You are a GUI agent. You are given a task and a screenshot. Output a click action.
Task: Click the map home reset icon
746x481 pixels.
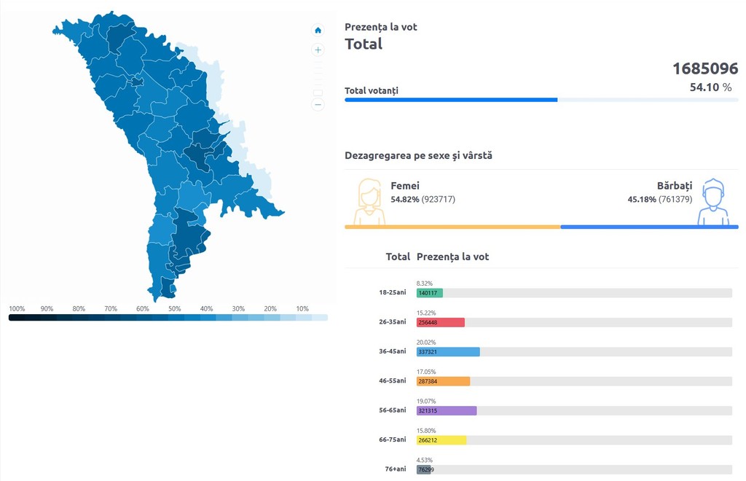(x=318, y=30)
